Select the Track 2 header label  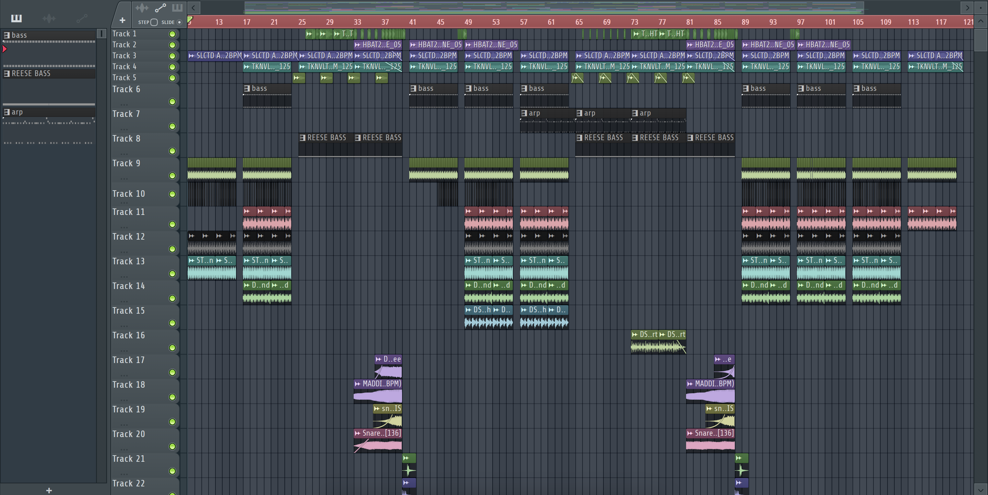[x=124, y=45]
